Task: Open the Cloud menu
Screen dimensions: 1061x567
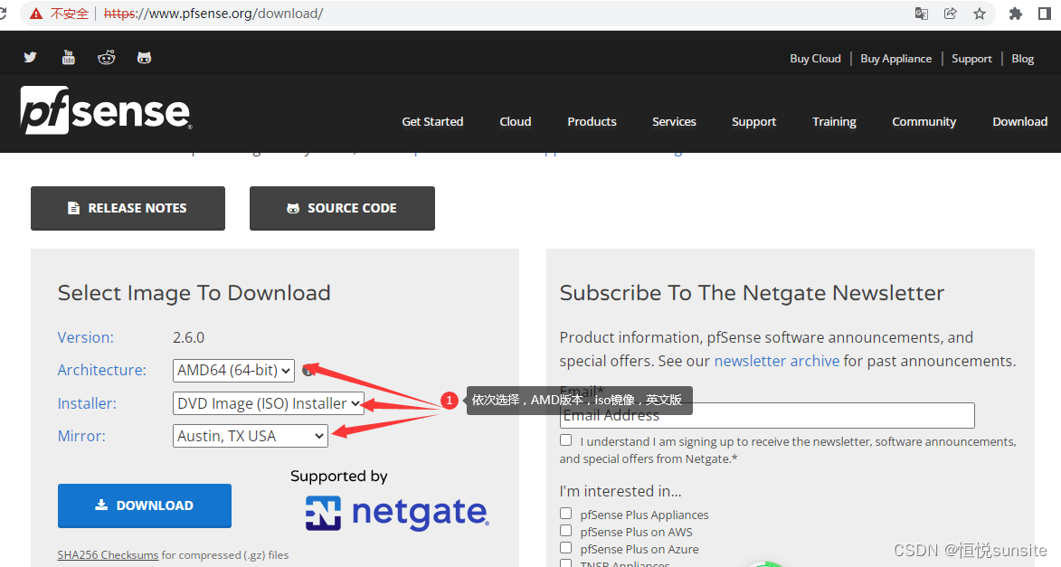Action: pyautogui.click(x=515, y=122)
